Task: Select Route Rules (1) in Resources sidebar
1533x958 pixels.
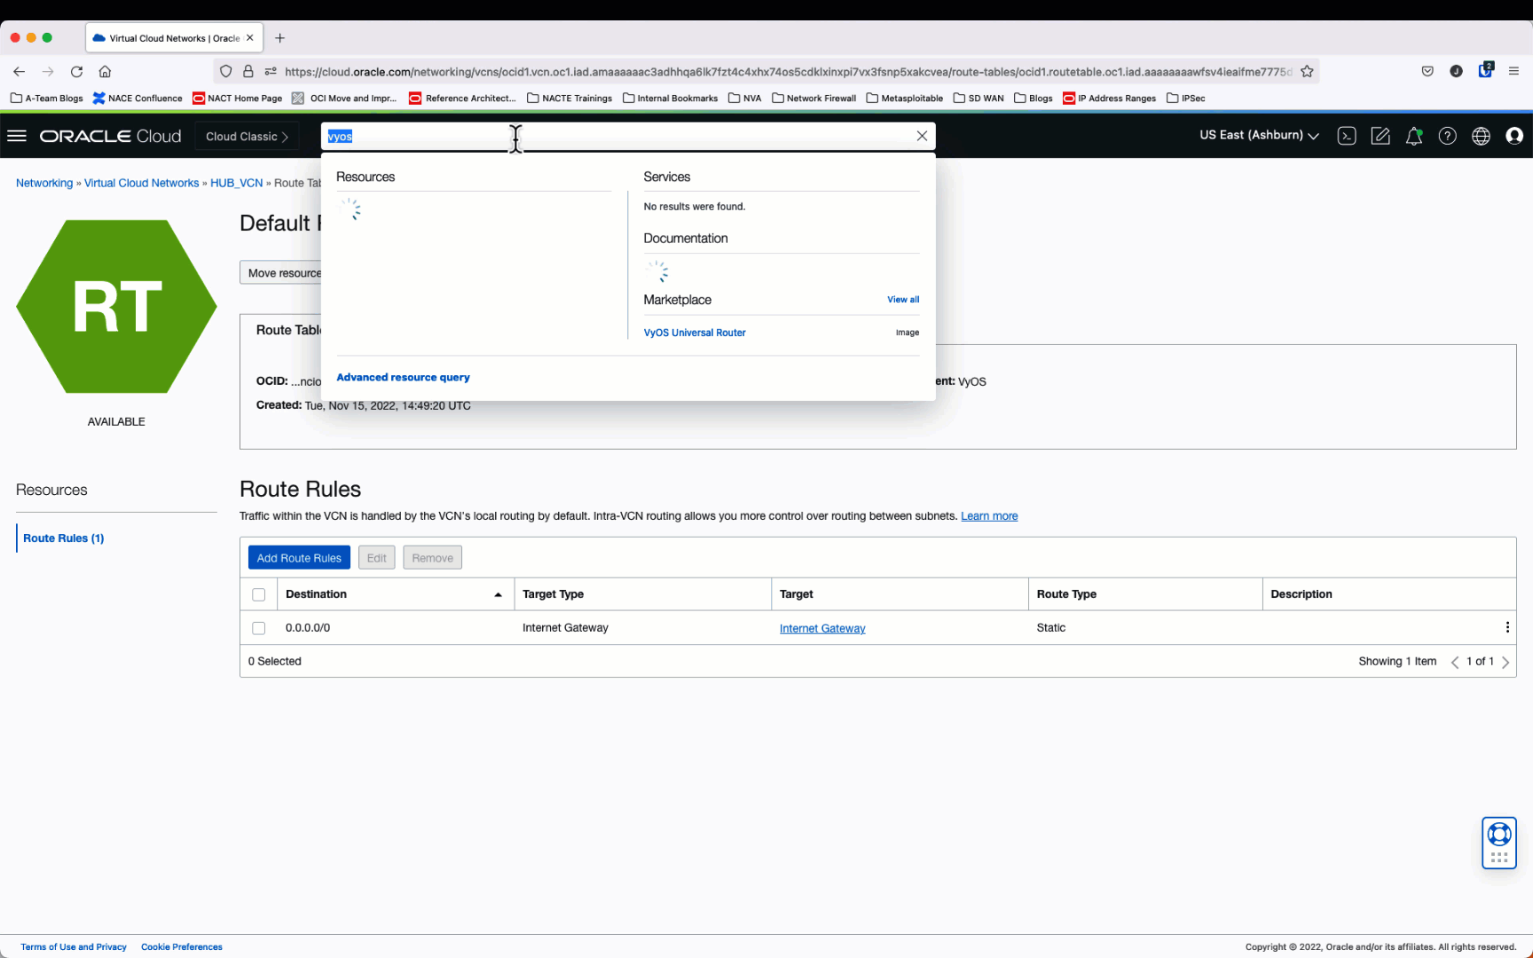Action: [63, 538]
